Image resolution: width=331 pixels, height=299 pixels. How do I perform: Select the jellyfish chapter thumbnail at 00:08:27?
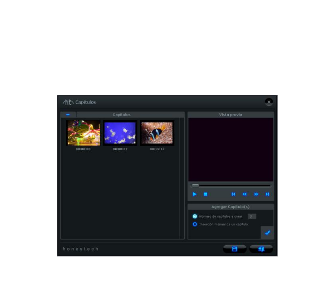coord(120,133)
